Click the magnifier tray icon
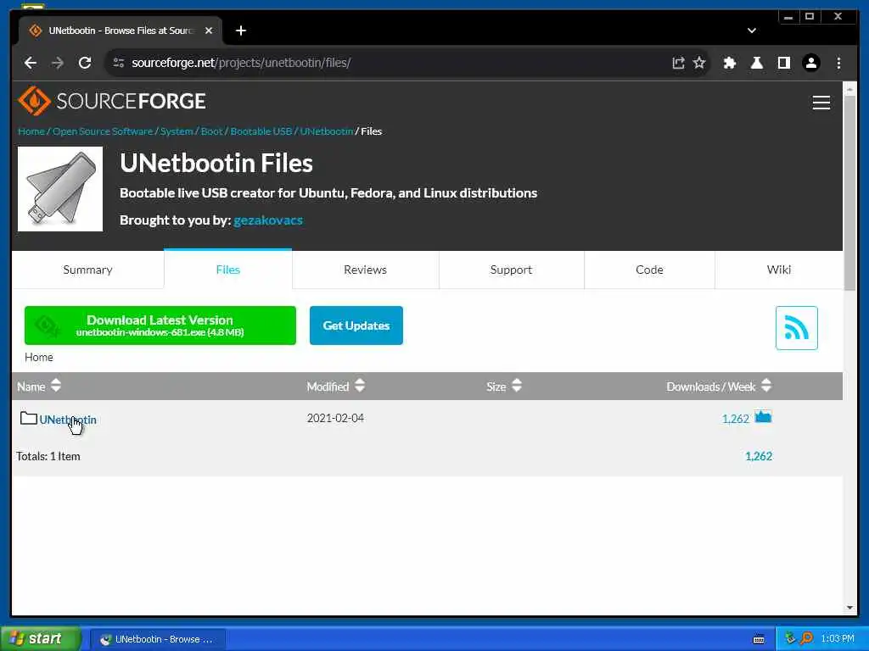The width and height of the screenshot is (869, 651). 806,638
